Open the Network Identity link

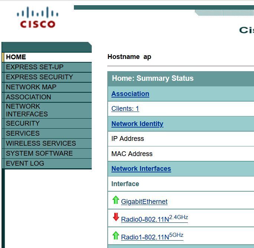point(137,124)
